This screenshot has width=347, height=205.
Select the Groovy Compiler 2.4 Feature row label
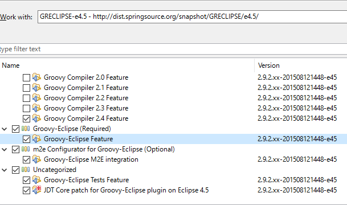click(86, 118)
